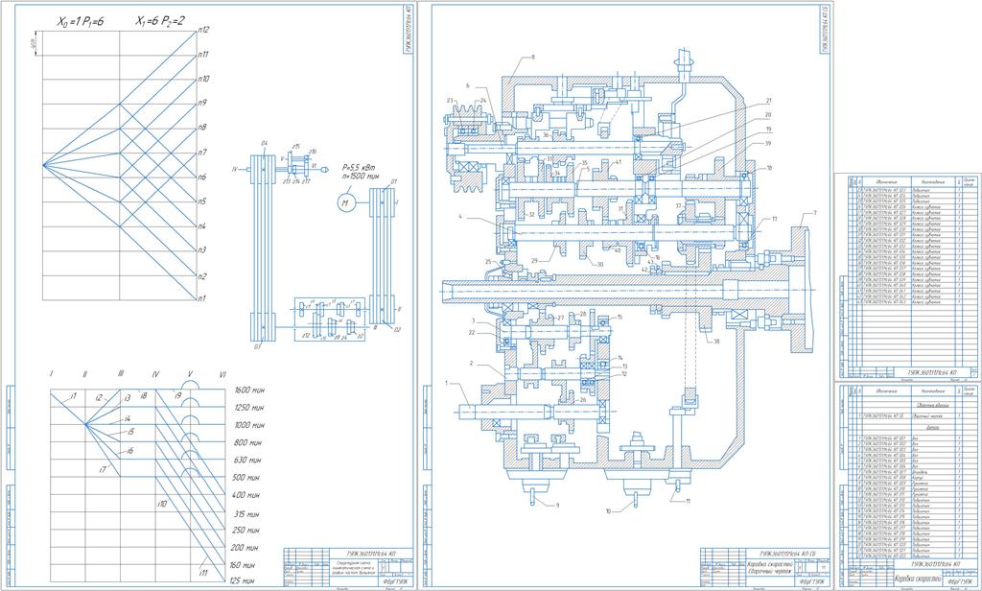Screen dimensions: 982x591
Task: Pick the "250 мин" speed label
Action: [x=248, y=531]
